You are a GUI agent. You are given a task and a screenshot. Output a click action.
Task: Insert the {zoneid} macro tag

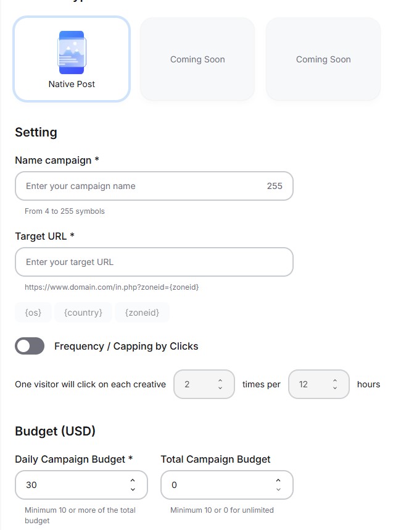(x=142, y=313)
